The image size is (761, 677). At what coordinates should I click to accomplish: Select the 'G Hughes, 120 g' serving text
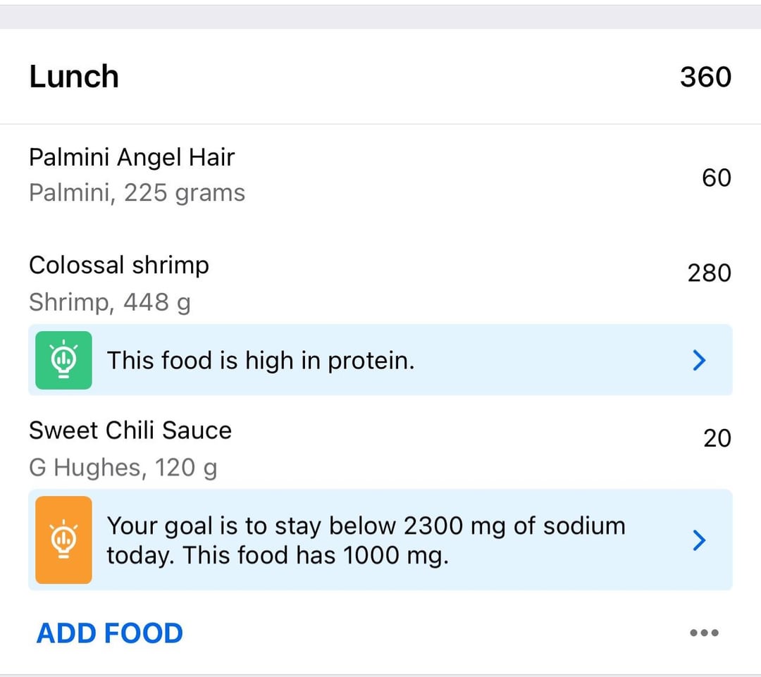(123, 468)
